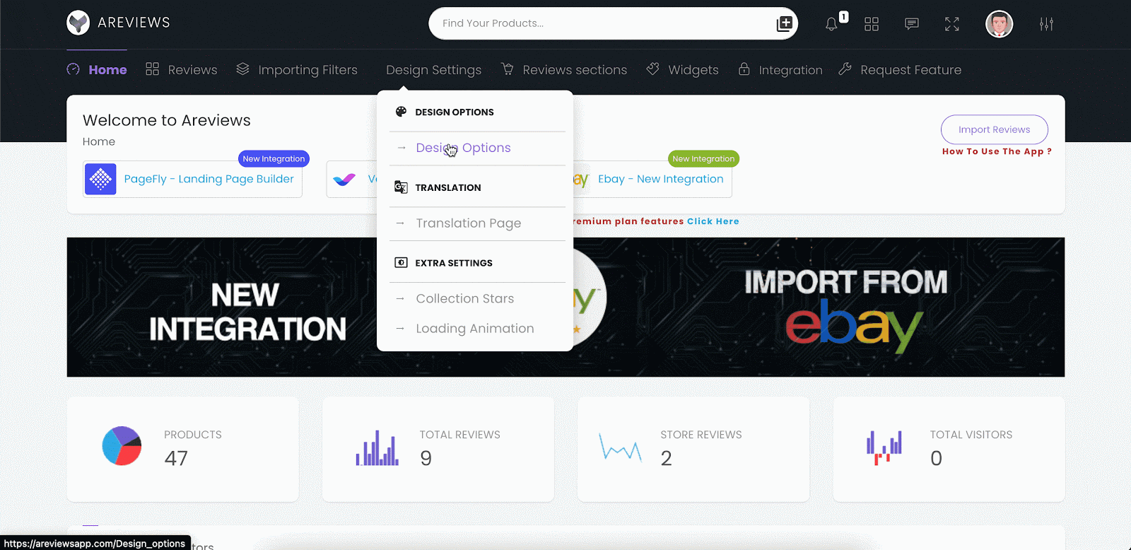Screen dimensions: 1131x550
Task: Click the Request Feature wrench icon
Action: click(845, 69)
